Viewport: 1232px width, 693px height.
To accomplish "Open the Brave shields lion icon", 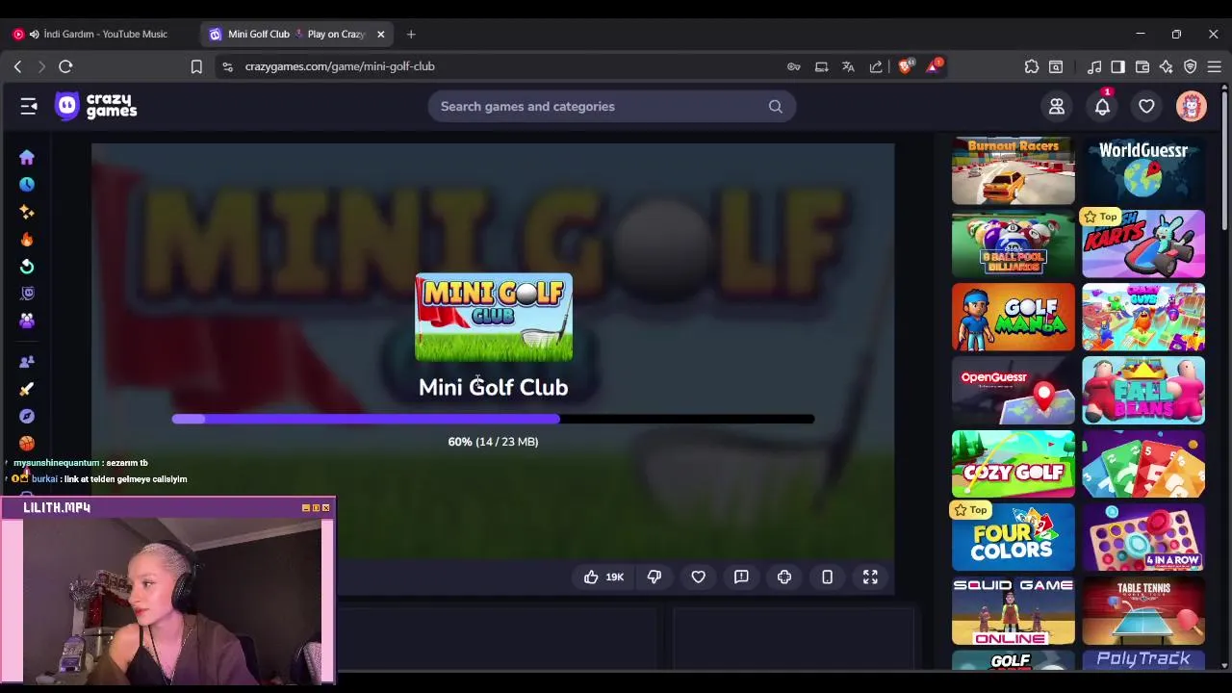I will click(905, 66).
